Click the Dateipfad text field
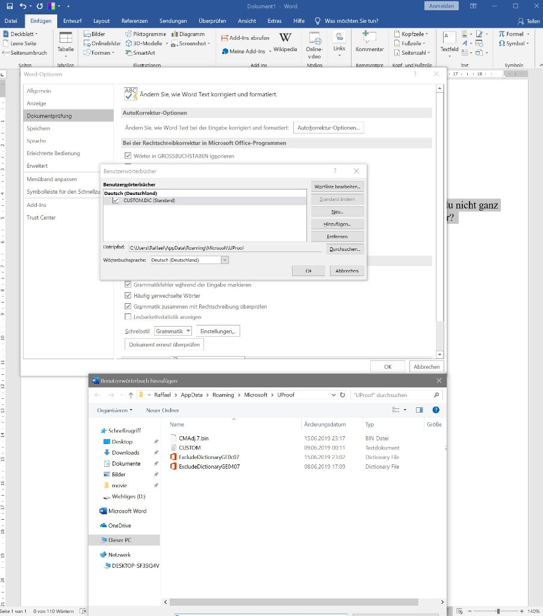 (x=225, y=248)
